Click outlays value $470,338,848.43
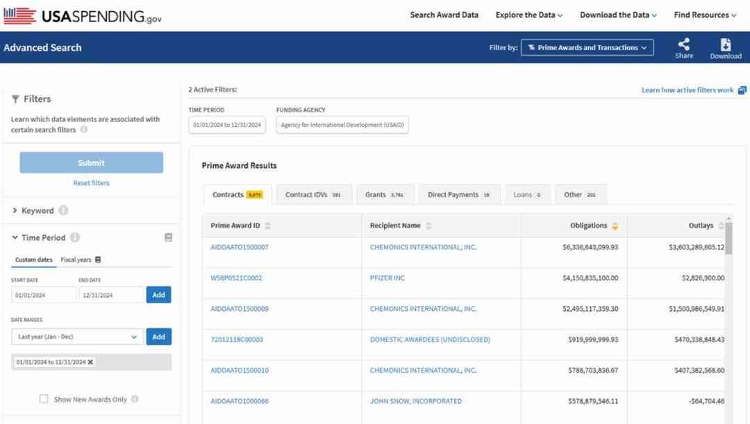Screen dimensions: 750x424 click(x=699, y=339)
